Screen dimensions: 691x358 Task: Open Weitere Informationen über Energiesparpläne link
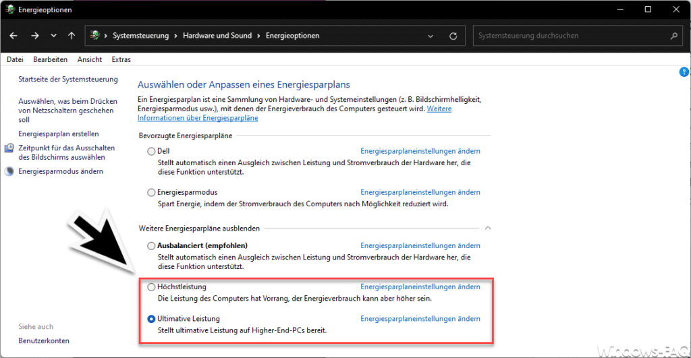pyautogui.click(x=198, y=118)
